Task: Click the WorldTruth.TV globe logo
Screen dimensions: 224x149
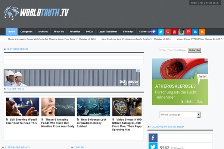Action: [36, 13]
